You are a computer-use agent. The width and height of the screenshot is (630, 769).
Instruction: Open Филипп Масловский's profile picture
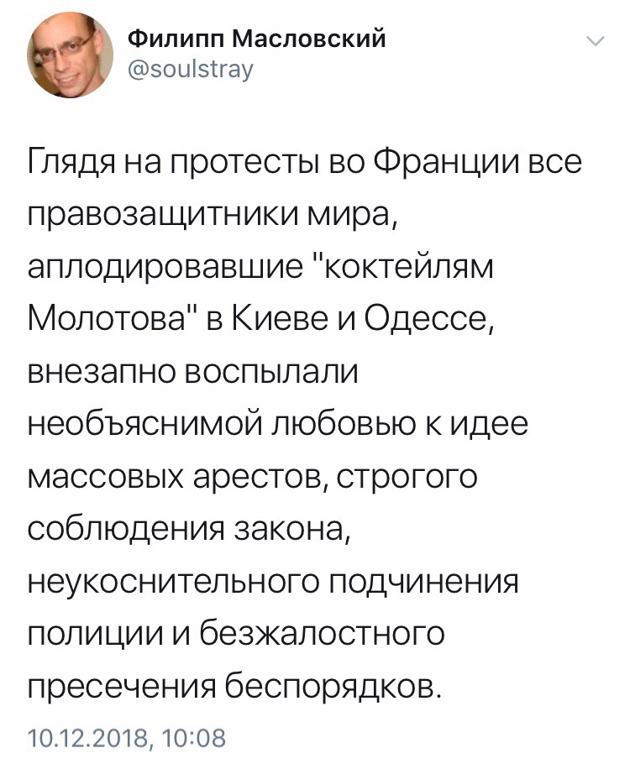click(71, 55)
